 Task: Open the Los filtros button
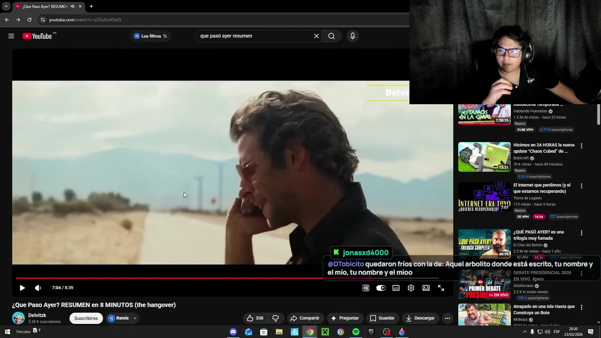(150, 36)
